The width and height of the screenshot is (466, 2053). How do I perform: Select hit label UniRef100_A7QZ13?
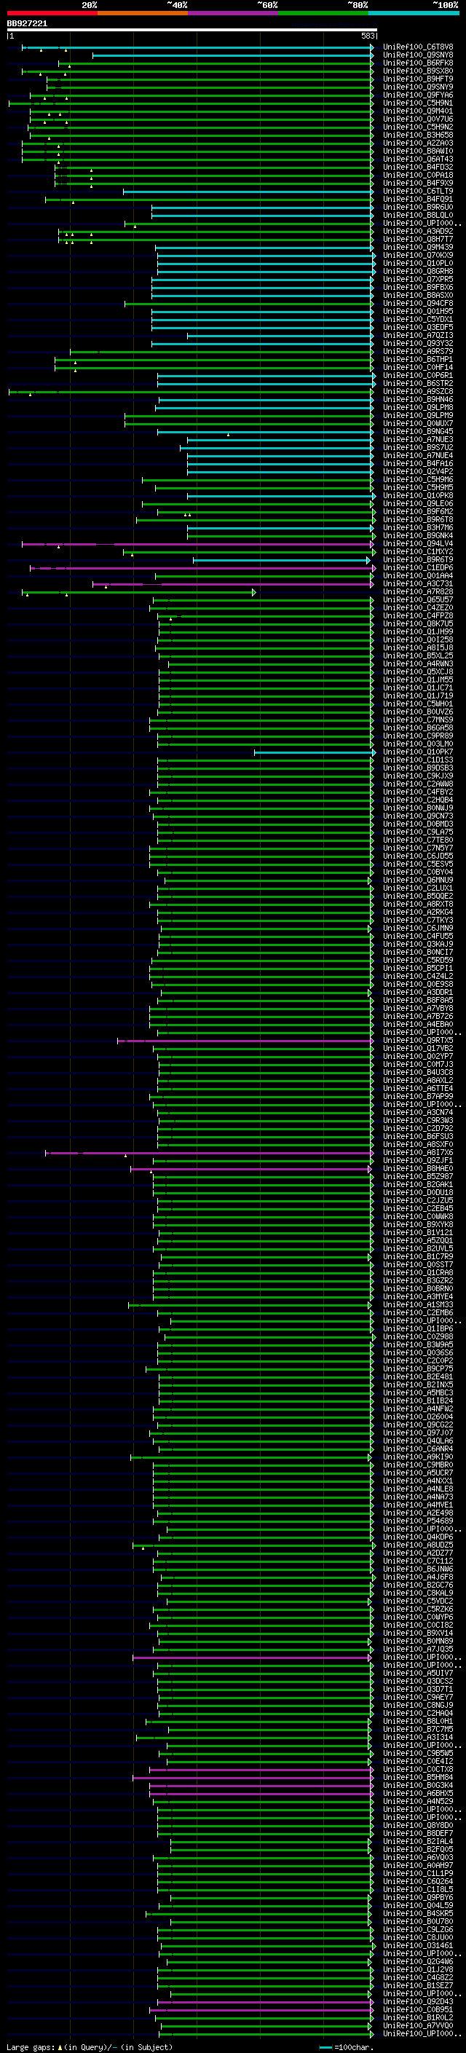(x=418, y=336)
